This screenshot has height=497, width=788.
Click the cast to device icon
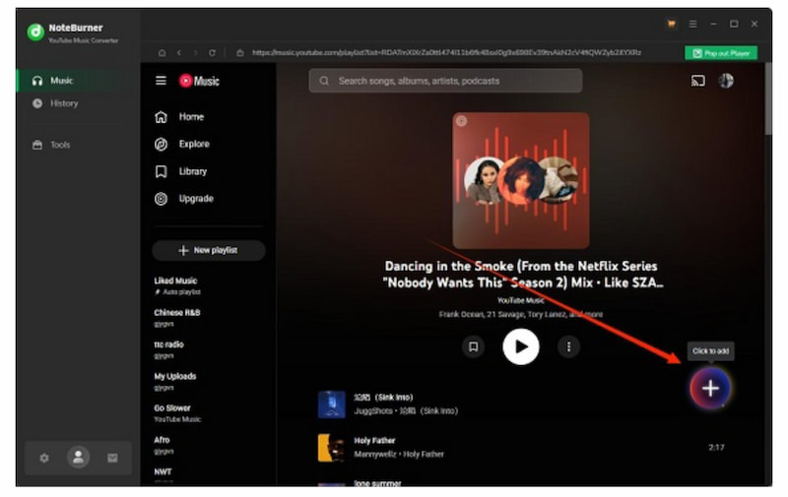698,81
